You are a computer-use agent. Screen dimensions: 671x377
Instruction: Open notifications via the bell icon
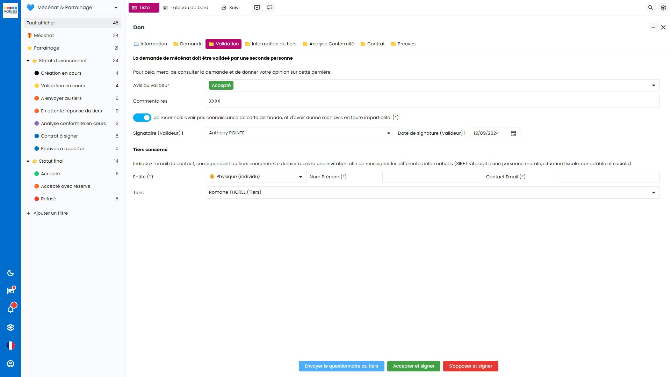coord(10,309)
